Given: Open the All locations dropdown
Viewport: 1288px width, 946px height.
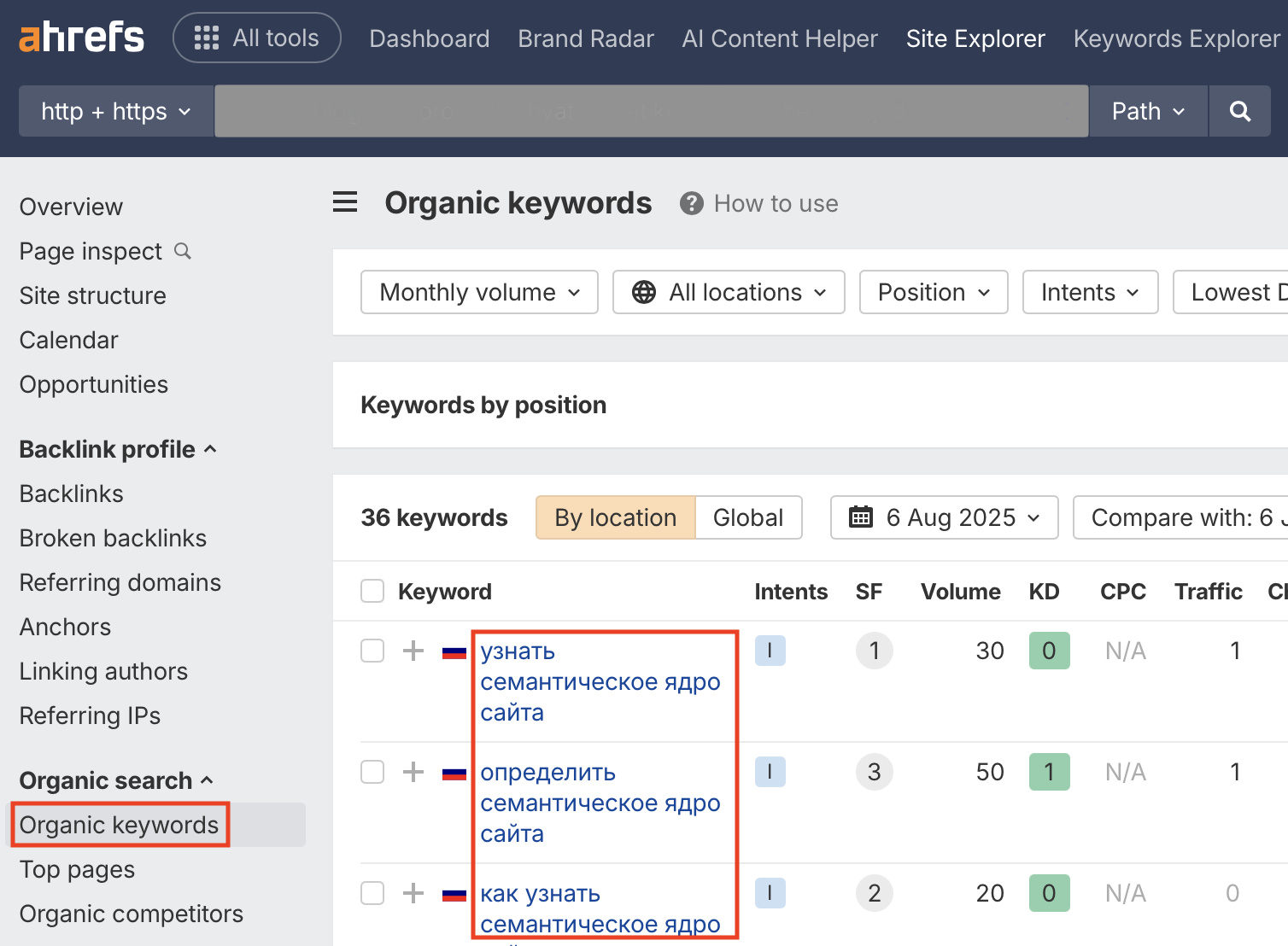Looking at the screenshot, I should coord(729,292).
